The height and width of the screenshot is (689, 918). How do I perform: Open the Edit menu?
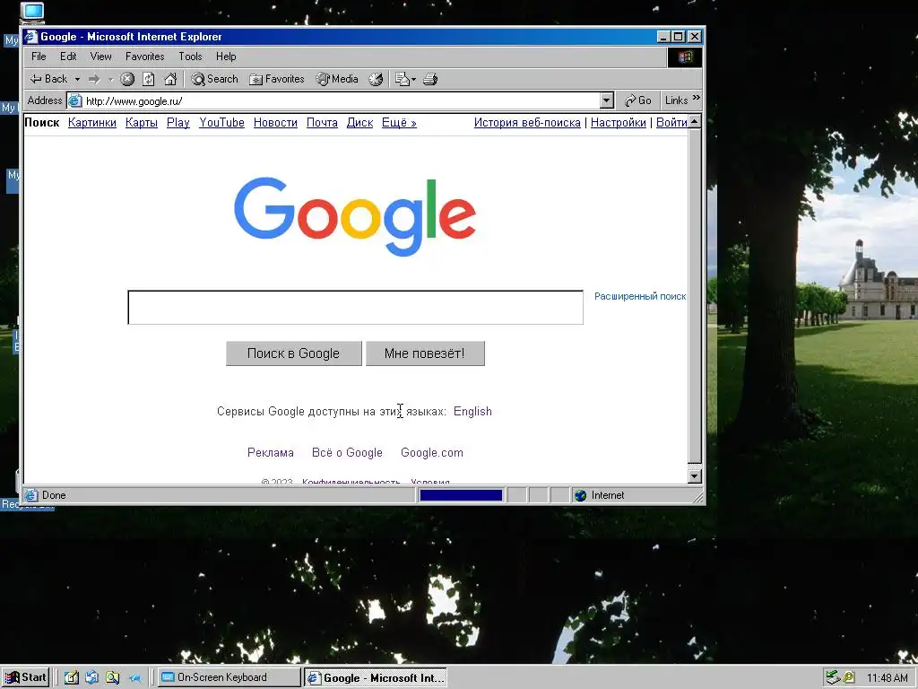tap(68, 57)
